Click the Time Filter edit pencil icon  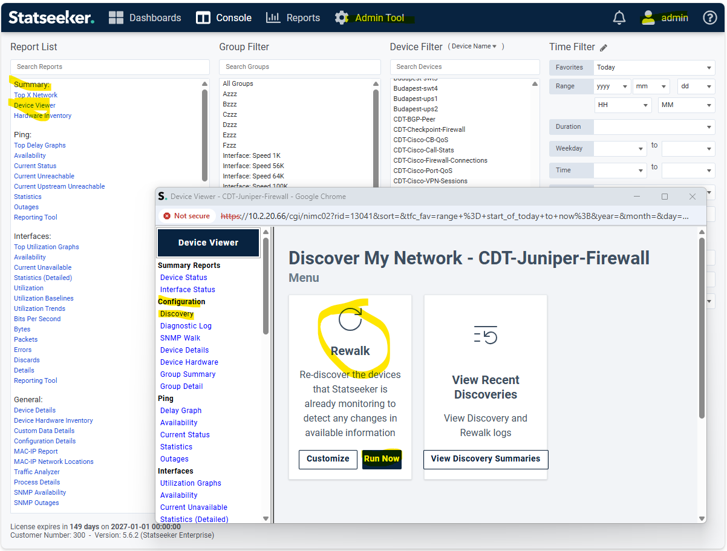[x=604, y=47]
